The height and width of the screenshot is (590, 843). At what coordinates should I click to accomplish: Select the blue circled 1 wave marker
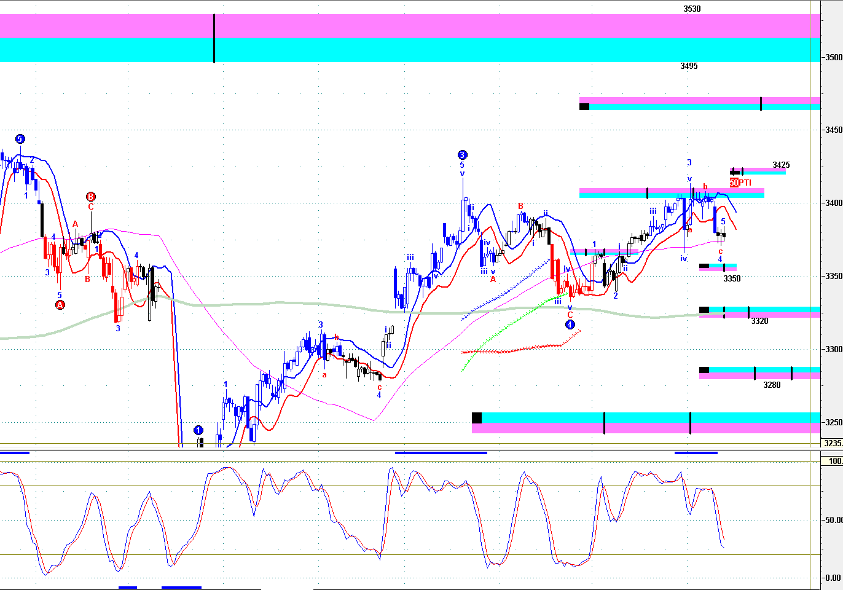click(x=198, y=430)
